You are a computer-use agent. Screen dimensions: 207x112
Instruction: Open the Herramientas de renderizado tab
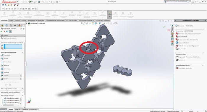36,21
